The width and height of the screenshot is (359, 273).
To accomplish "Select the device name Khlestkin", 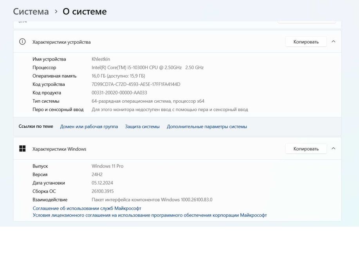I will tap(101, 59).
